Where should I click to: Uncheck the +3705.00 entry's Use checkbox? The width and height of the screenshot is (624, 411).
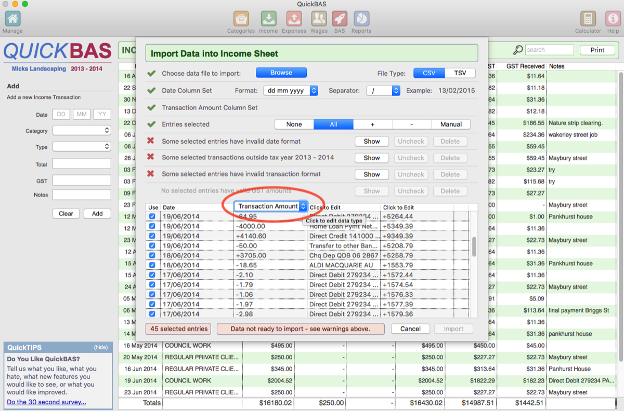click(x=152, y=255)
